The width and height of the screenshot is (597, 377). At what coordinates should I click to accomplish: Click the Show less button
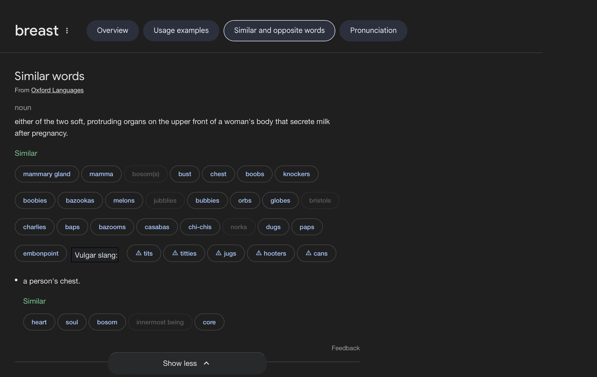pyautogui.click(x=180, y=363)
